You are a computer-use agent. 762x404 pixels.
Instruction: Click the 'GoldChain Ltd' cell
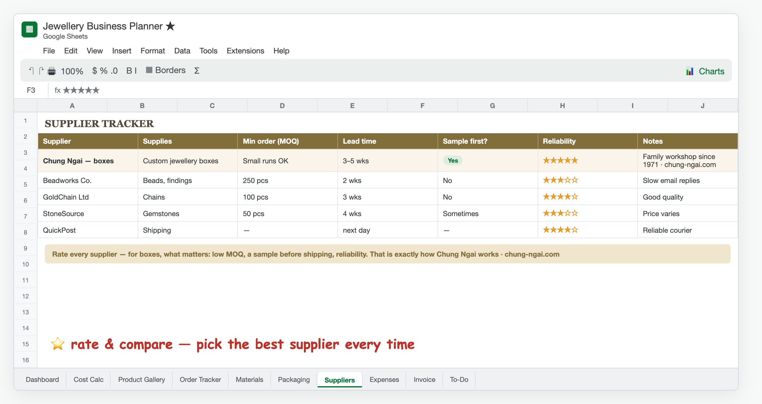click(88, 197)
